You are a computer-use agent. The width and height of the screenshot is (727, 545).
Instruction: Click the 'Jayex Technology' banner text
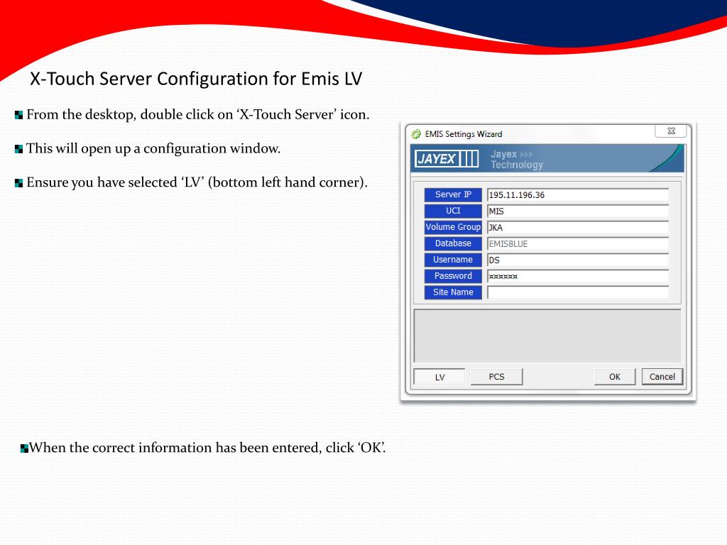[517, 160]
